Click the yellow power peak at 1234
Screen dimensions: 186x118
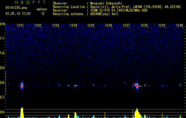pyautogui.click(x=75, y=115)
